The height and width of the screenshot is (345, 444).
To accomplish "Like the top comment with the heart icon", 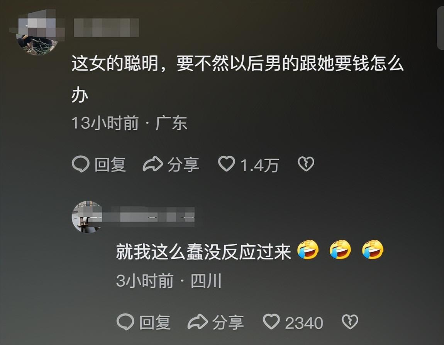I will click(x=226, y=164).
